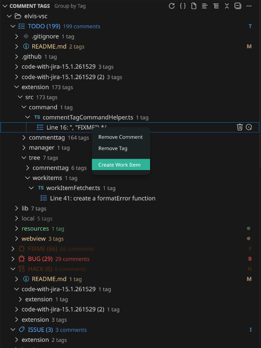
Task: Open the new file toolbar icon
Action: pyautogui.click(x=194, y=6)
